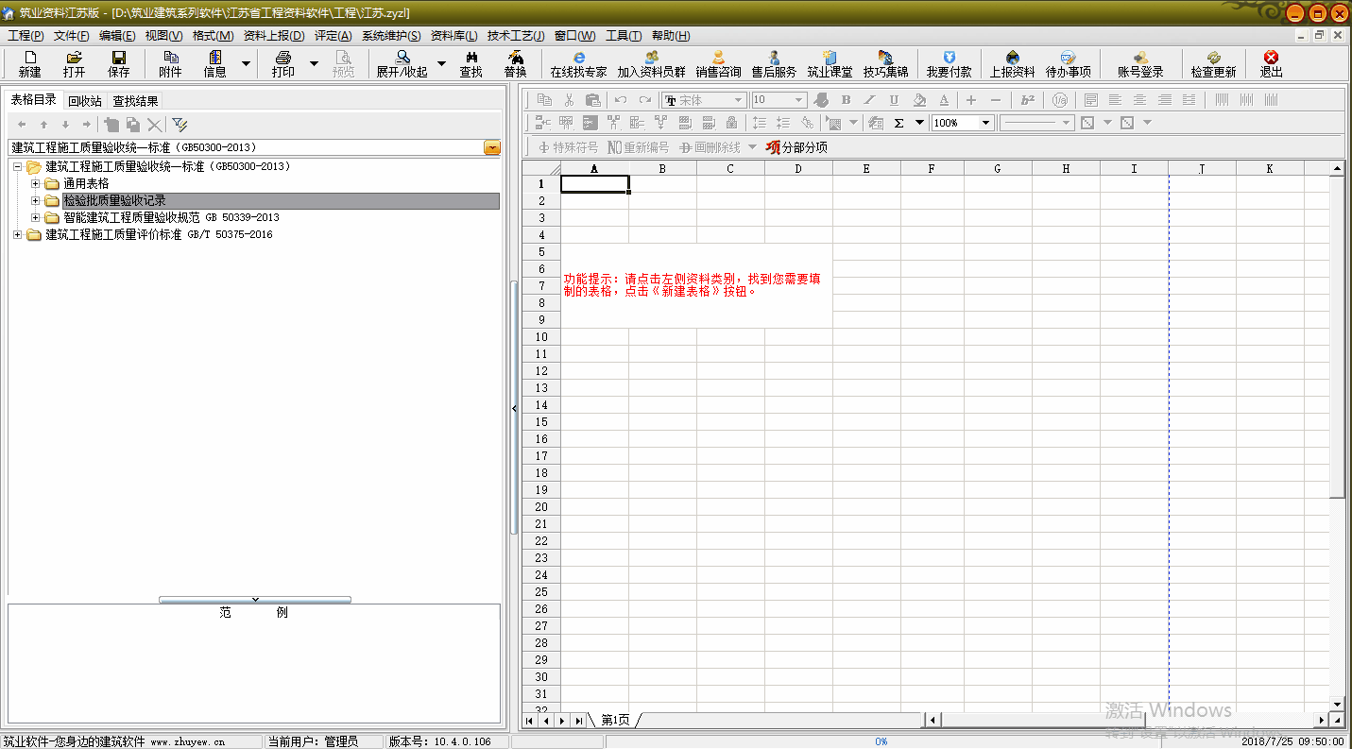1352x749 pixels.
Task: Click the 分部分项 button
Action: pos(796,147)
